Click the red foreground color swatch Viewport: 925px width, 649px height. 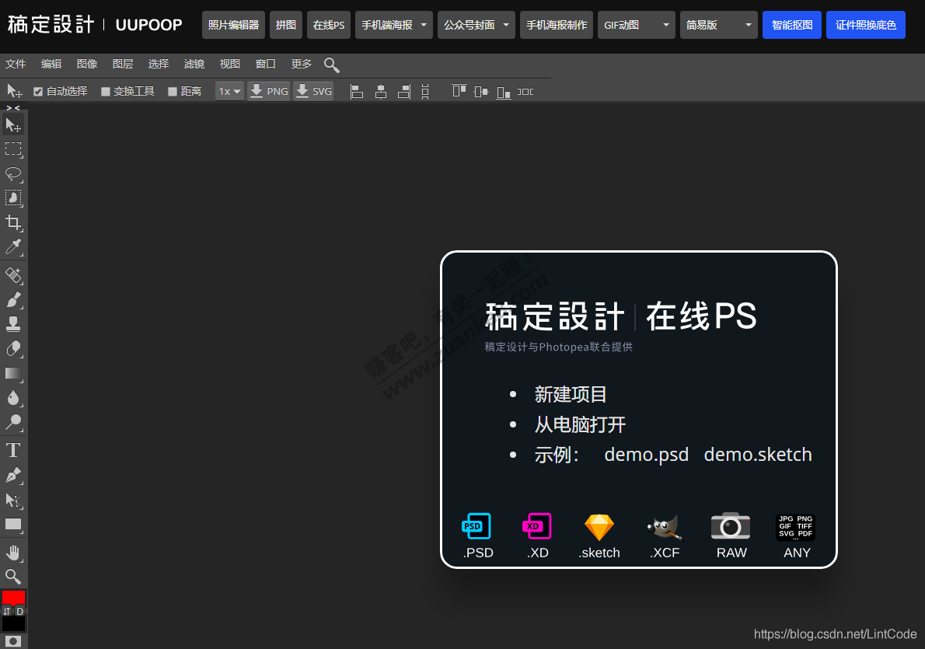[x=13, y=596]
